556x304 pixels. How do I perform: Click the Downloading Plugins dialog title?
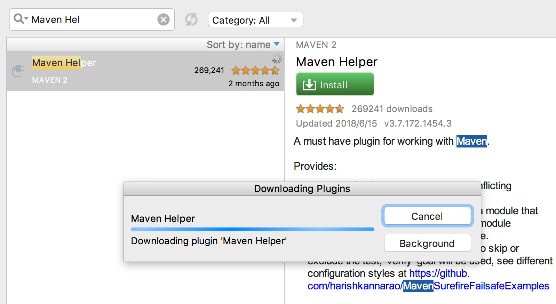pos(302,189)
